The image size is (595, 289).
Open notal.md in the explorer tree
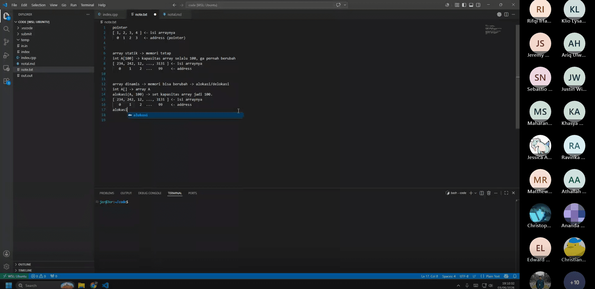coord(53,64)
